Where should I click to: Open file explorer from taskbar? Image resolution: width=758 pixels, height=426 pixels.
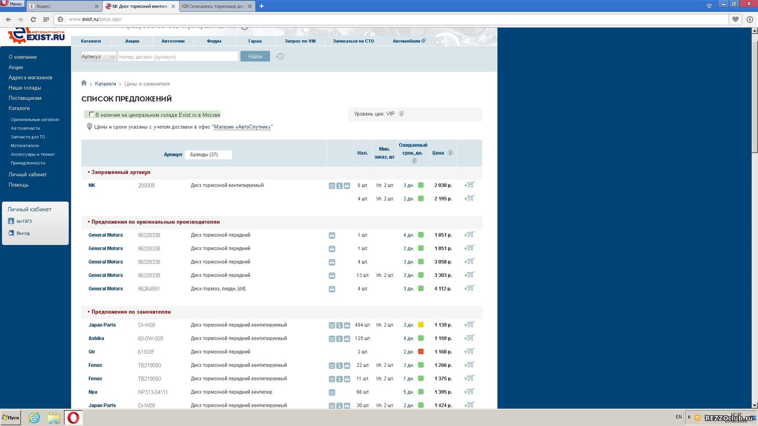pyautogui.click(x=54, y=418)
